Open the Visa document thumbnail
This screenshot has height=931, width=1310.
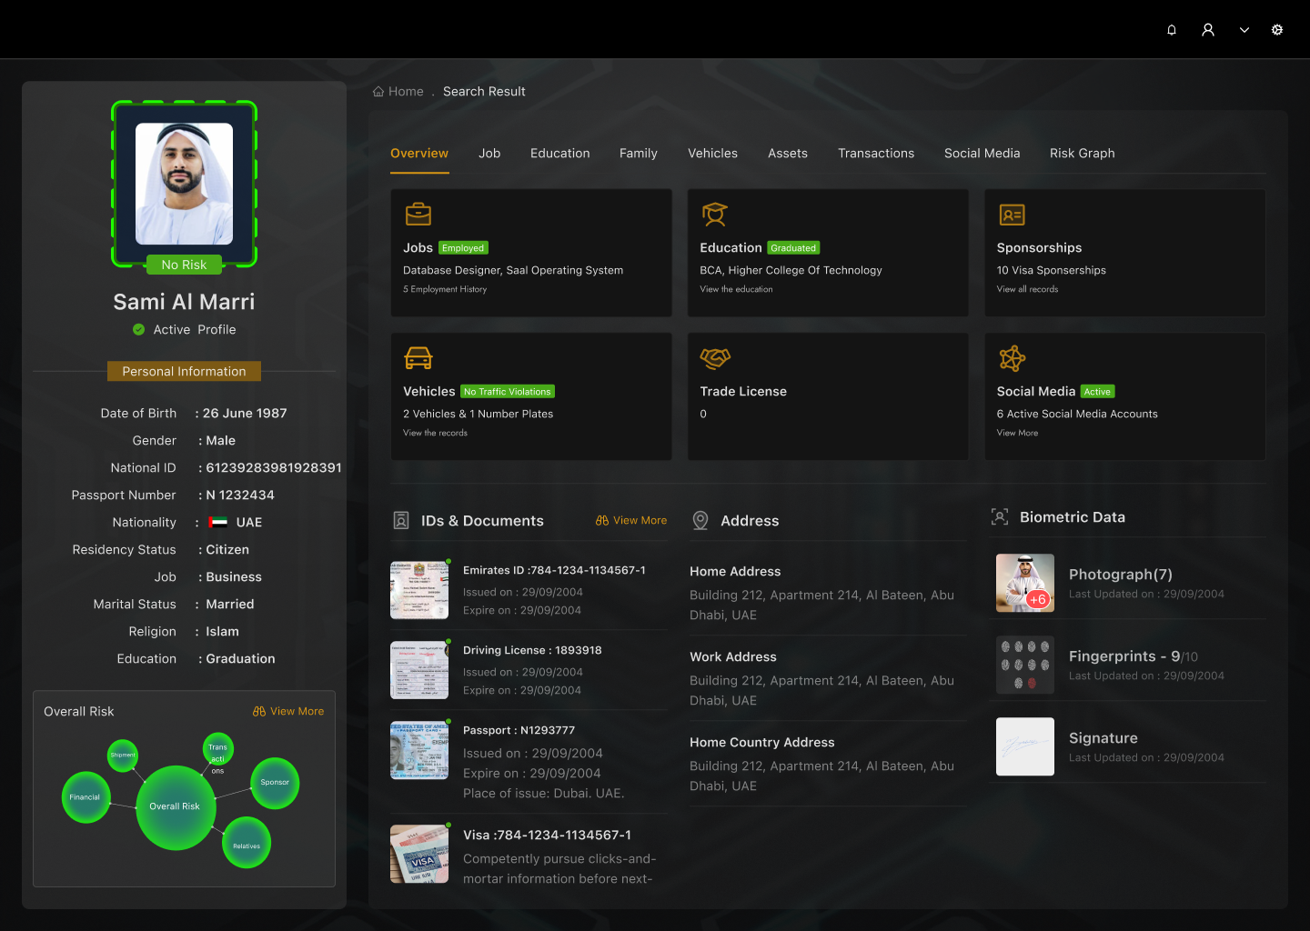tap(419, 854)
